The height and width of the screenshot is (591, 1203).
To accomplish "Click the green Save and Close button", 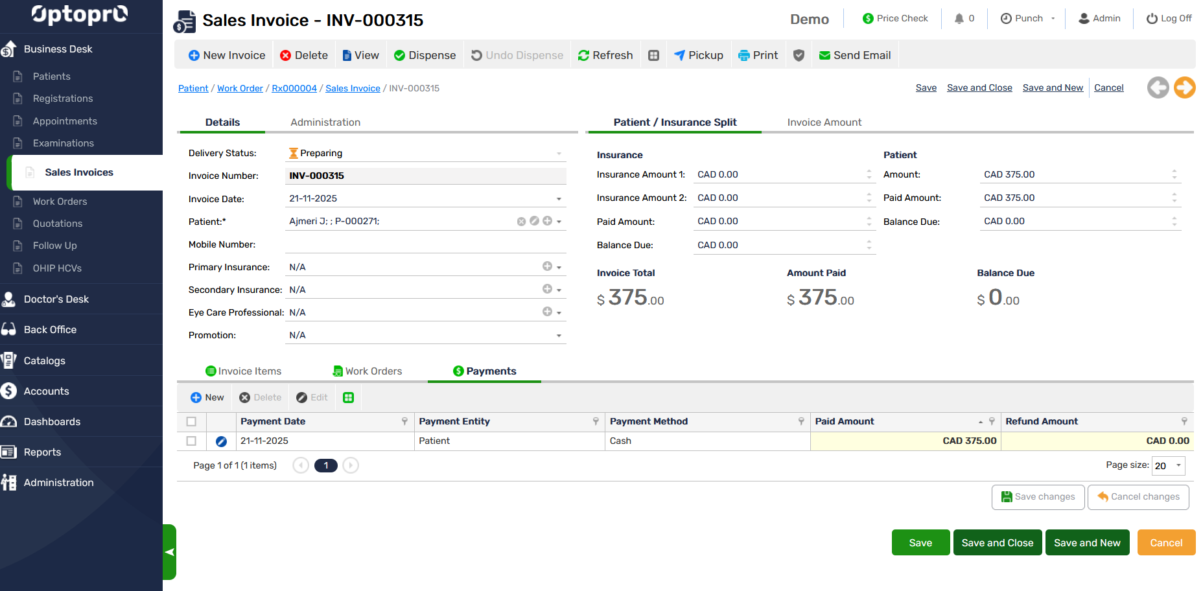I will click(997, 543).
